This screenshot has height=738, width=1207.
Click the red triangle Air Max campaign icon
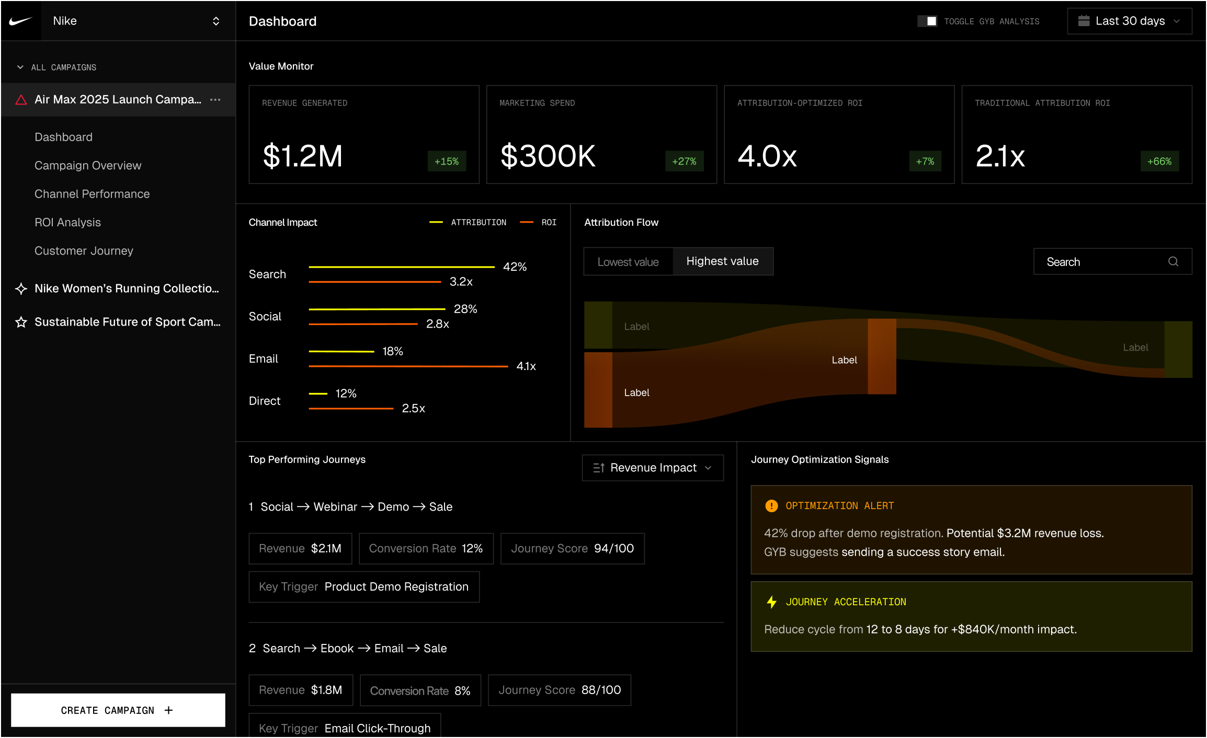(21, 100)
